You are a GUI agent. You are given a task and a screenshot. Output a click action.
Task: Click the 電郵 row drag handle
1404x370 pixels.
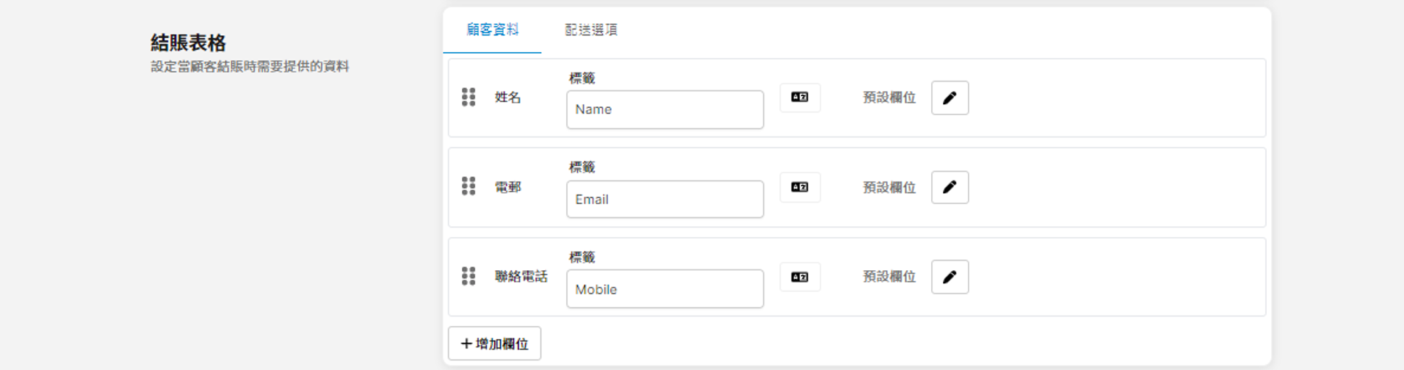coord(468,186)
